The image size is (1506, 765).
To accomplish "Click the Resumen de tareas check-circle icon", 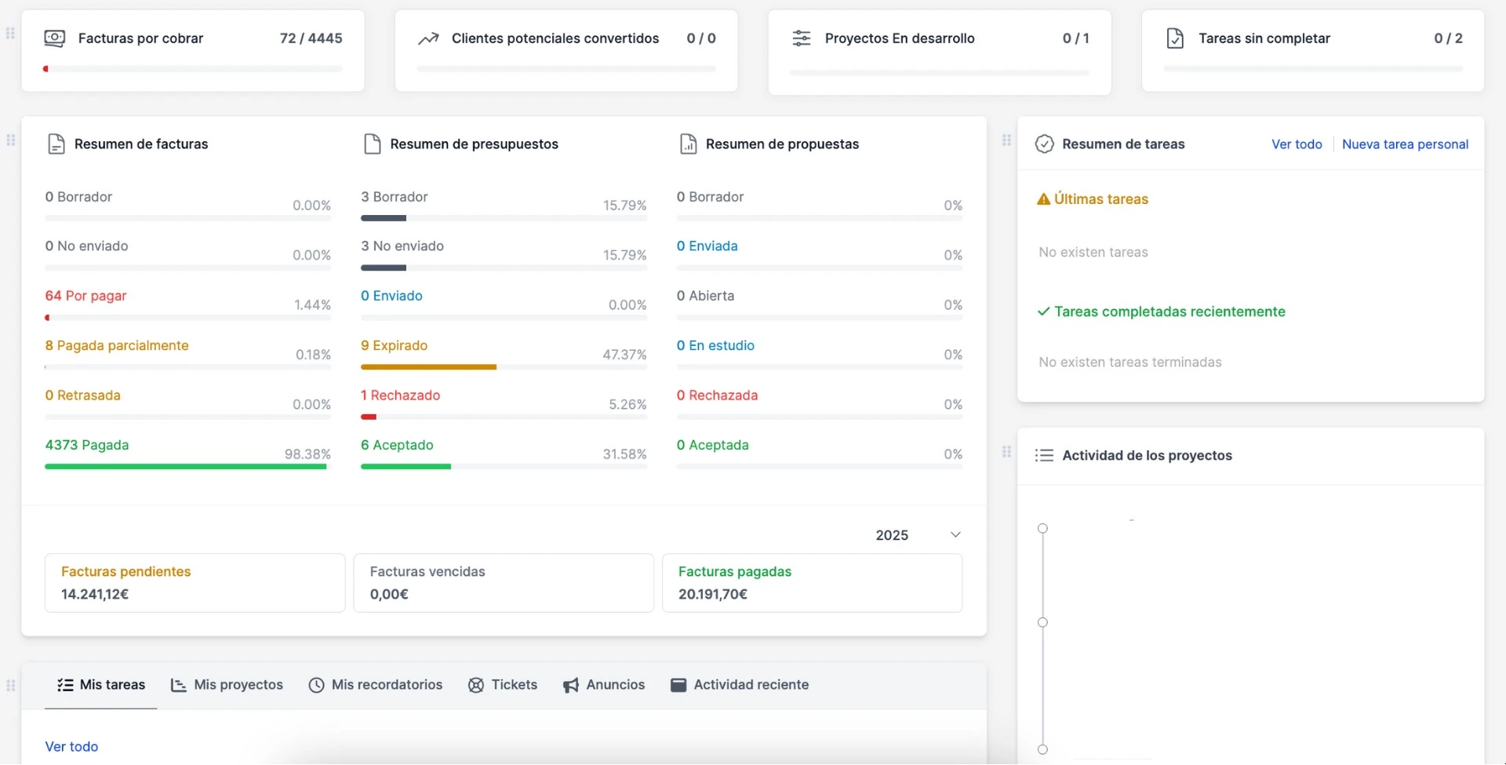I will (x=1044, y=144).
